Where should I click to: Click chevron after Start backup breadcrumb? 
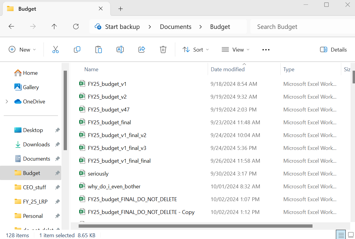pos(150,27)
